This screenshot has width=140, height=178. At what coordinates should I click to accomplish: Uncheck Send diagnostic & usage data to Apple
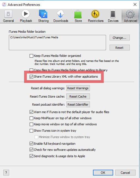coord(31,156)
